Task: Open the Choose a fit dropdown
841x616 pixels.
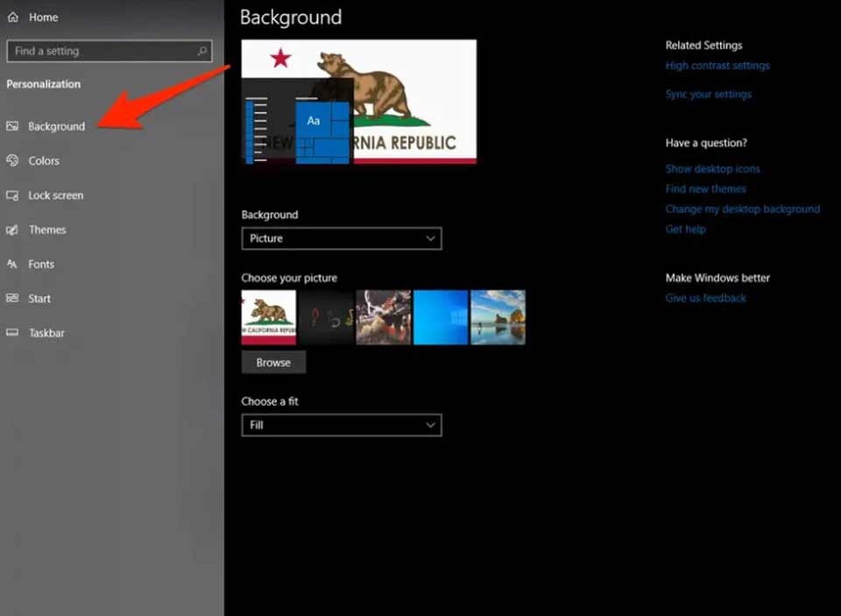Action: pos(342,425)
